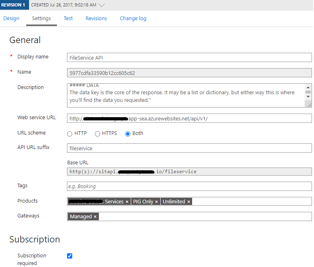Edit the Web service URL field
Viewport: 314px width, 267px height.
point(189,118)
